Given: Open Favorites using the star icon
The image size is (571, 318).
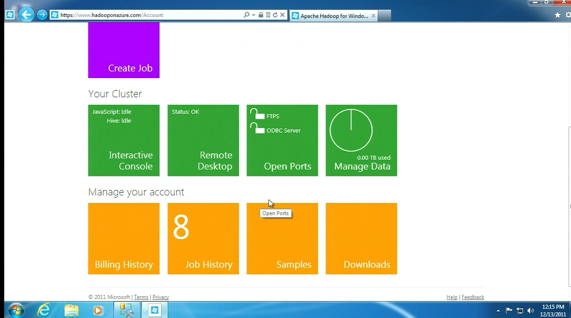Looking at the screenshot, I should (x=558, y=15).
